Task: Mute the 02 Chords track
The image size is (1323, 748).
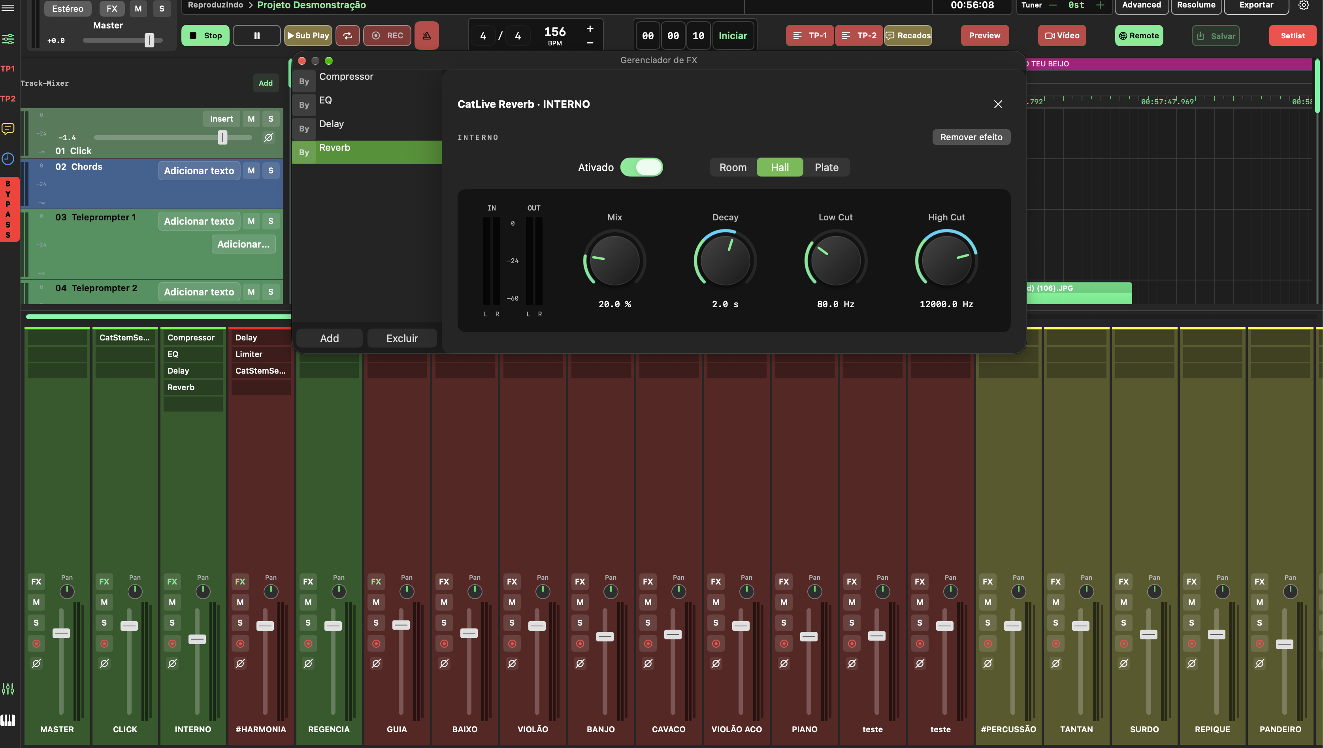Action: click(x=251, y=170)
